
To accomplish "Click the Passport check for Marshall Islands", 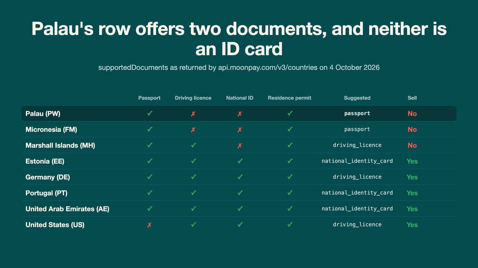I will click(149, 145).
